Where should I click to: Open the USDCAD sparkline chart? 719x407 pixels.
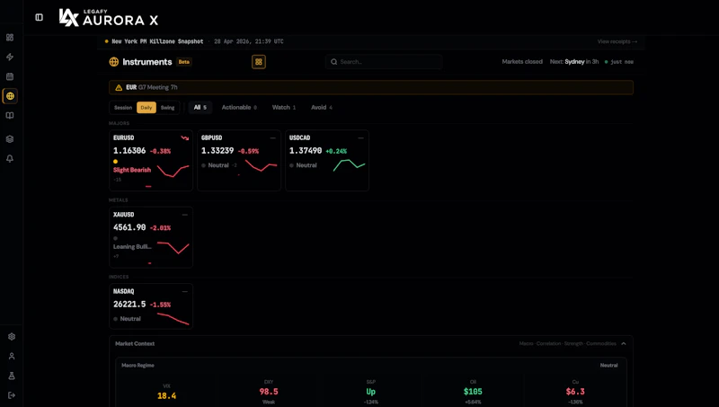(x=349, y=165)
